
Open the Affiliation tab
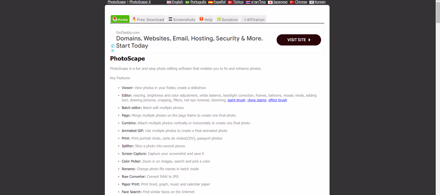point(253,19)
